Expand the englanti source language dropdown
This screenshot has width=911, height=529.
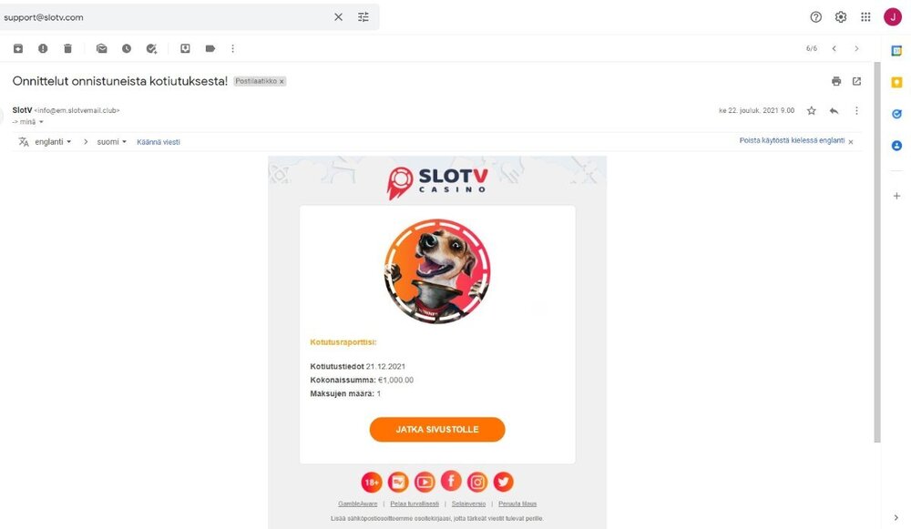52,142
